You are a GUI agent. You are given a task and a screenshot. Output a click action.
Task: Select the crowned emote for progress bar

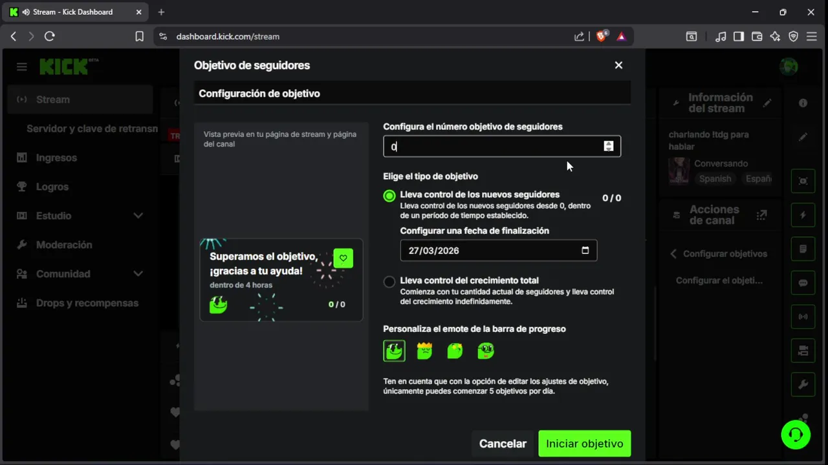coord(424,351)
